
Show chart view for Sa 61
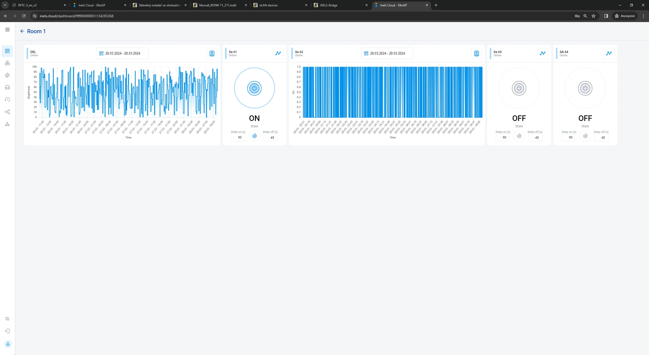click(278, 53)
